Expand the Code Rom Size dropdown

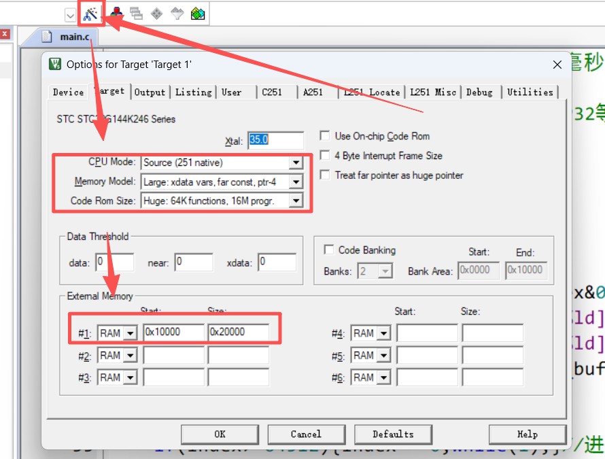click(295, 201)
